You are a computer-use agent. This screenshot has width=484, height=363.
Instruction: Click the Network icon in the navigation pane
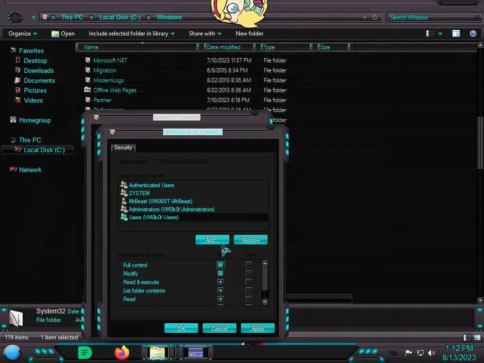(x=13, y=169)
